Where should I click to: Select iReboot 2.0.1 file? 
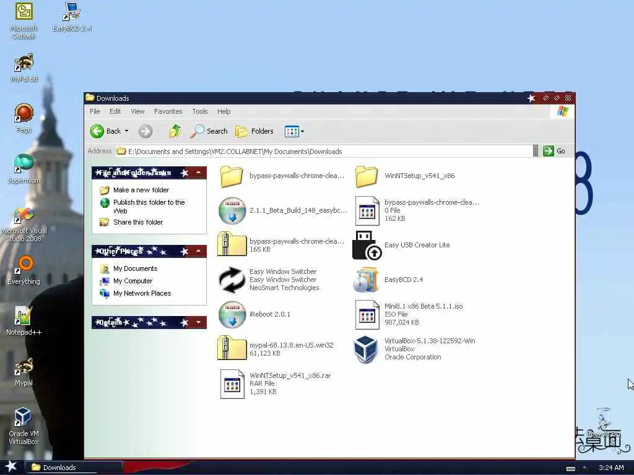[x=254, y=314]
